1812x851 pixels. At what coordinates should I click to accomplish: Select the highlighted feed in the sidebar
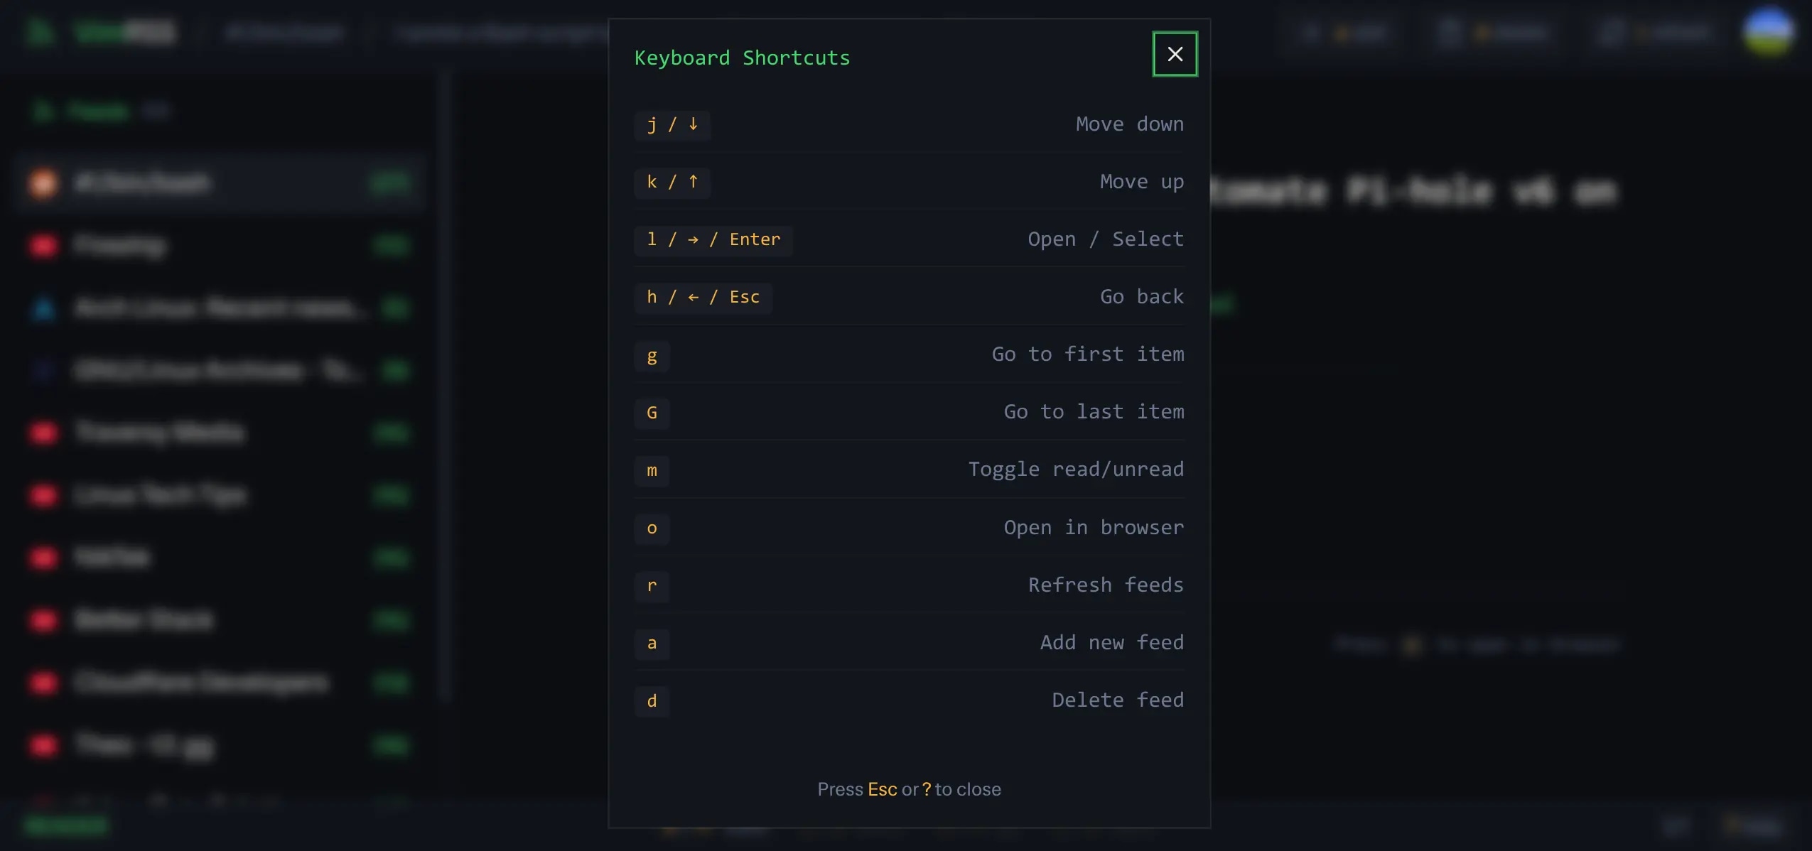tap(213, 183)
